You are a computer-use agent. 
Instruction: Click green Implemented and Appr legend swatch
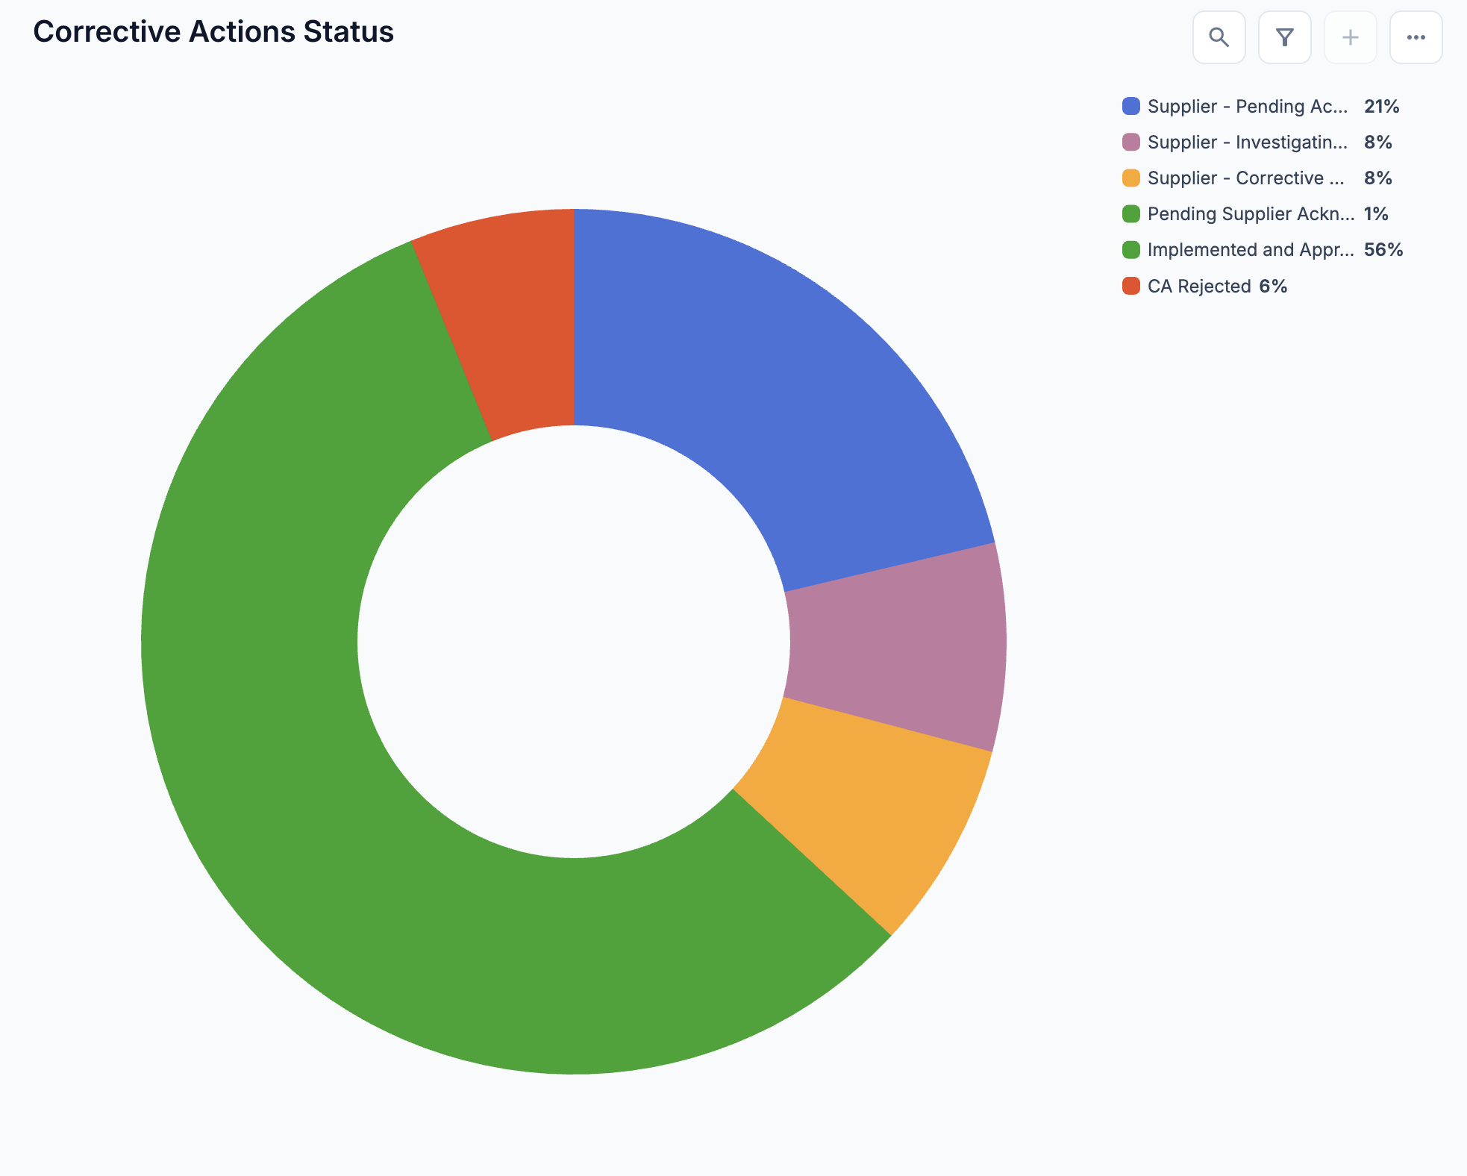(x=1131, y=249)
